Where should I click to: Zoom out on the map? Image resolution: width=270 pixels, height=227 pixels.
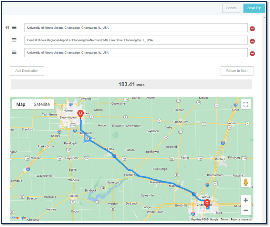tap(246, 210)
